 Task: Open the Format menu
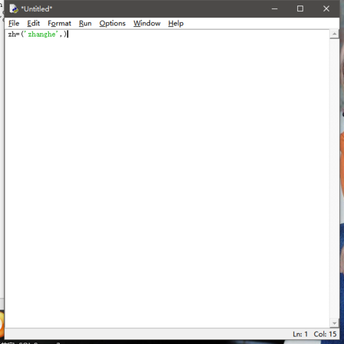59,23
